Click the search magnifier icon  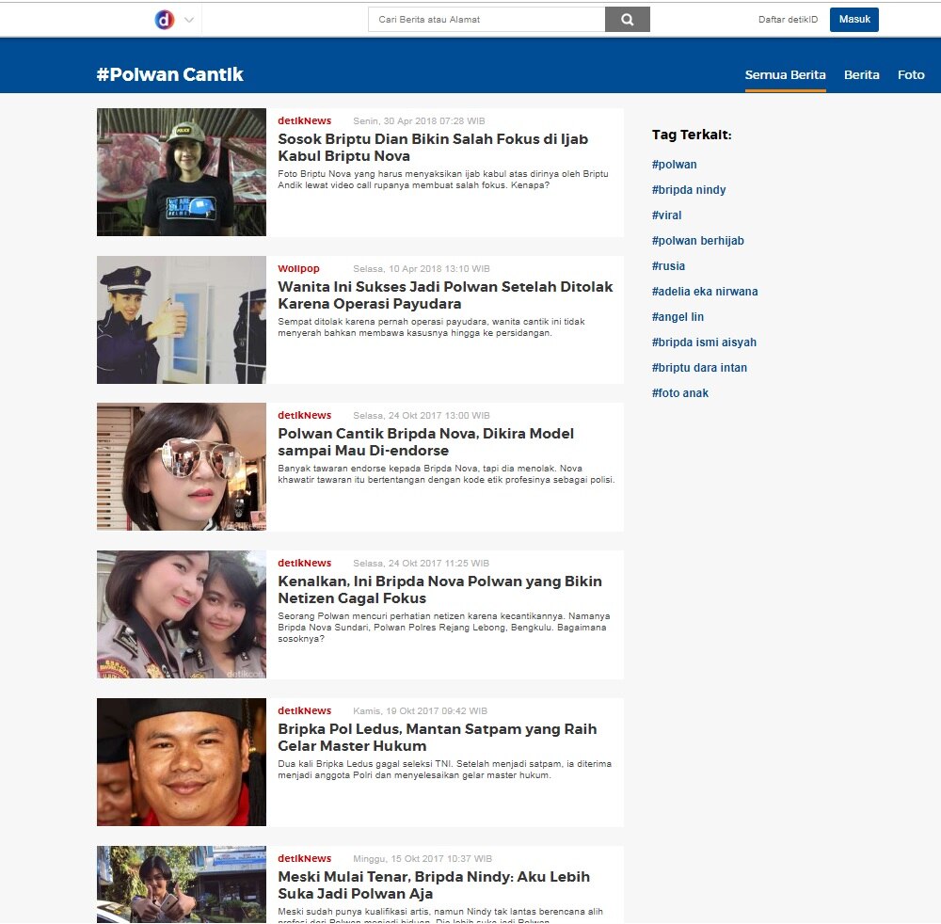click(627, 19)
